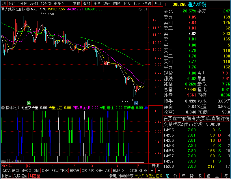231x179 pixels.
Task: Click the panel layout icon left of 分时
Action: 4,3
